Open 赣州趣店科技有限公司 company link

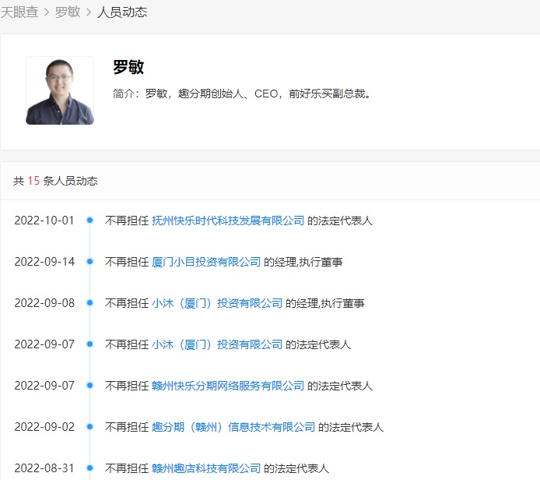coord(206,468)
